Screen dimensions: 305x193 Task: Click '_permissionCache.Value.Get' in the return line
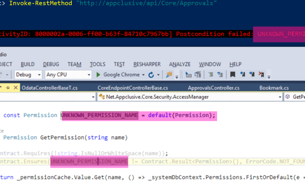click(x=60, y=177)
